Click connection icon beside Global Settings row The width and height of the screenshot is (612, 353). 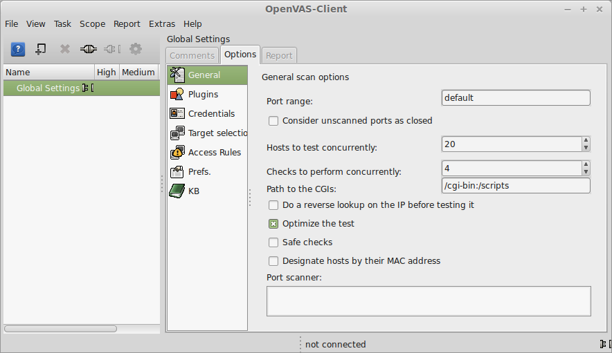[x=88, y=88]
